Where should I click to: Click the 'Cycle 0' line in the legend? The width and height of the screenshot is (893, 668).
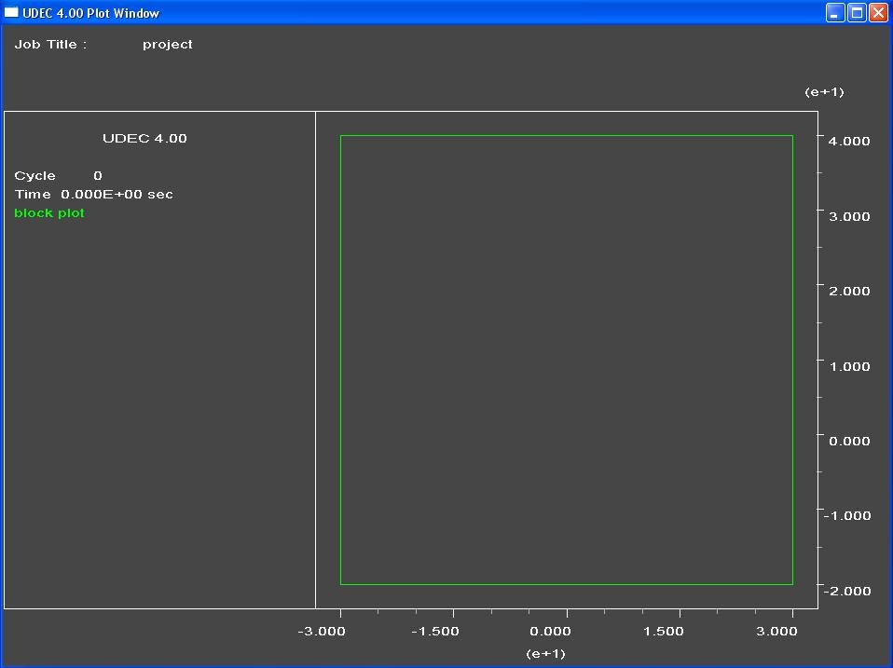click(x=58, y=175)
